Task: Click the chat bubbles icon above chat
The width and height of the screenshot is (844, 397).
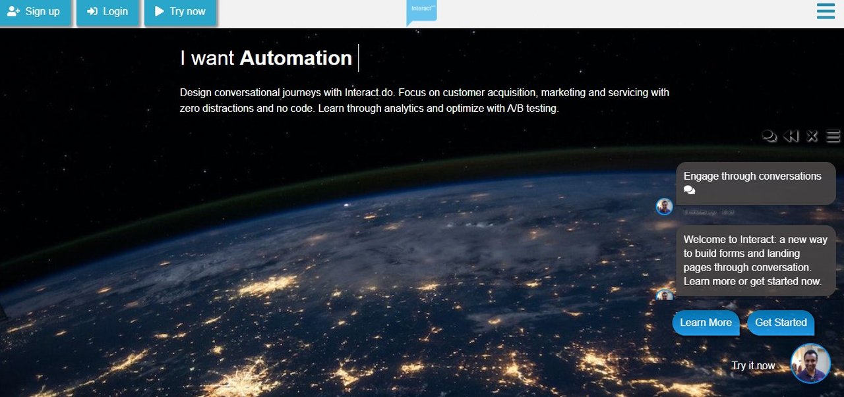Action: (769, 136)
